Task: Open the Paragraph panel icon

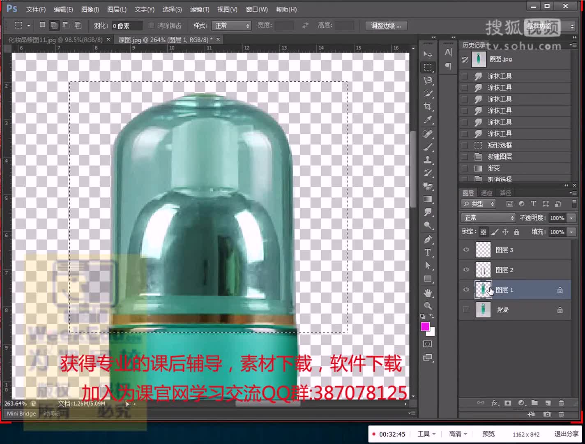Action: (x=448, y=66)
